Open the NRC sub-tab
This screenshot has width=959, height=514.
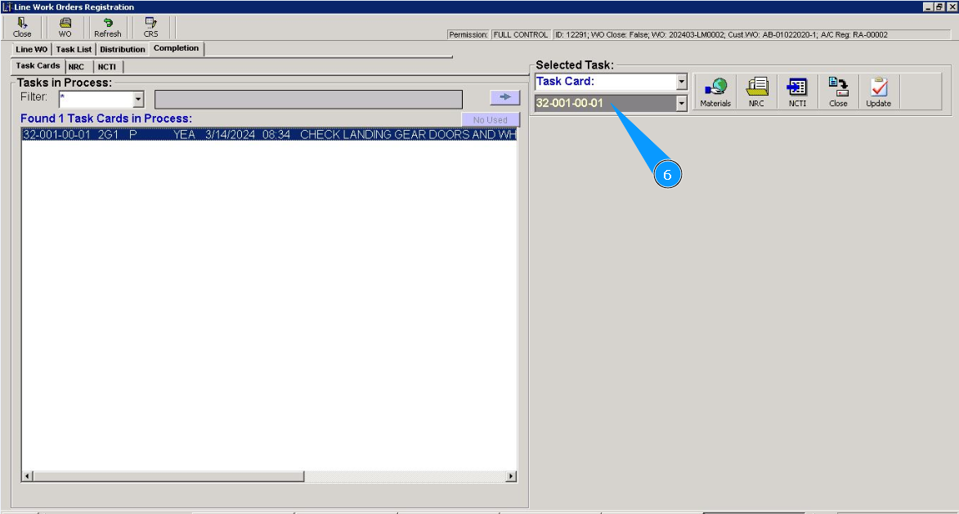(x=77, y=67)
